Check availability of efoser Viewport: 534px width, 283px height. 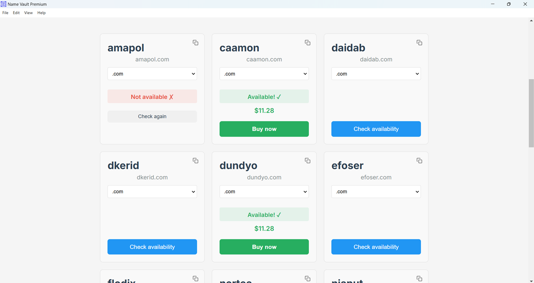click(x=376, y=247)
